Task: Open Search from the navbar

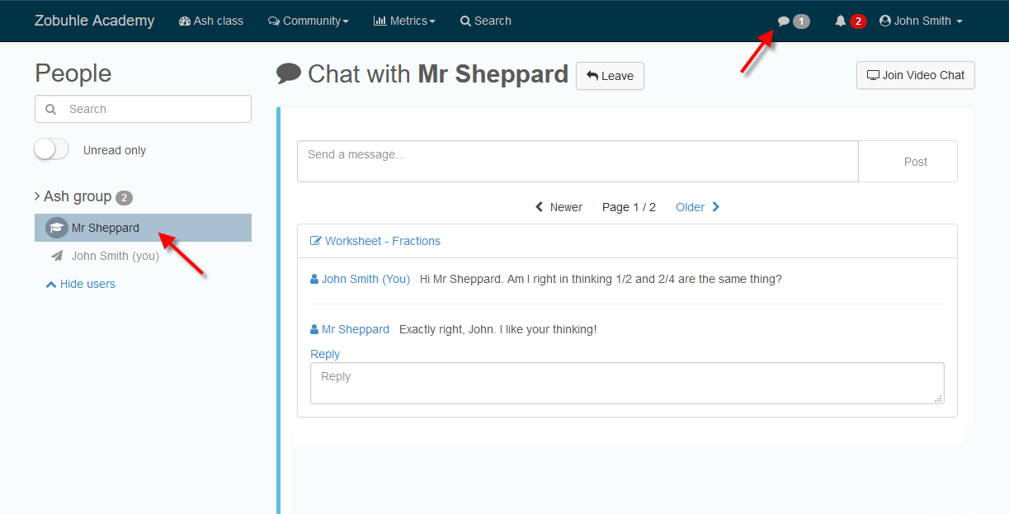Action: point(486,21)
